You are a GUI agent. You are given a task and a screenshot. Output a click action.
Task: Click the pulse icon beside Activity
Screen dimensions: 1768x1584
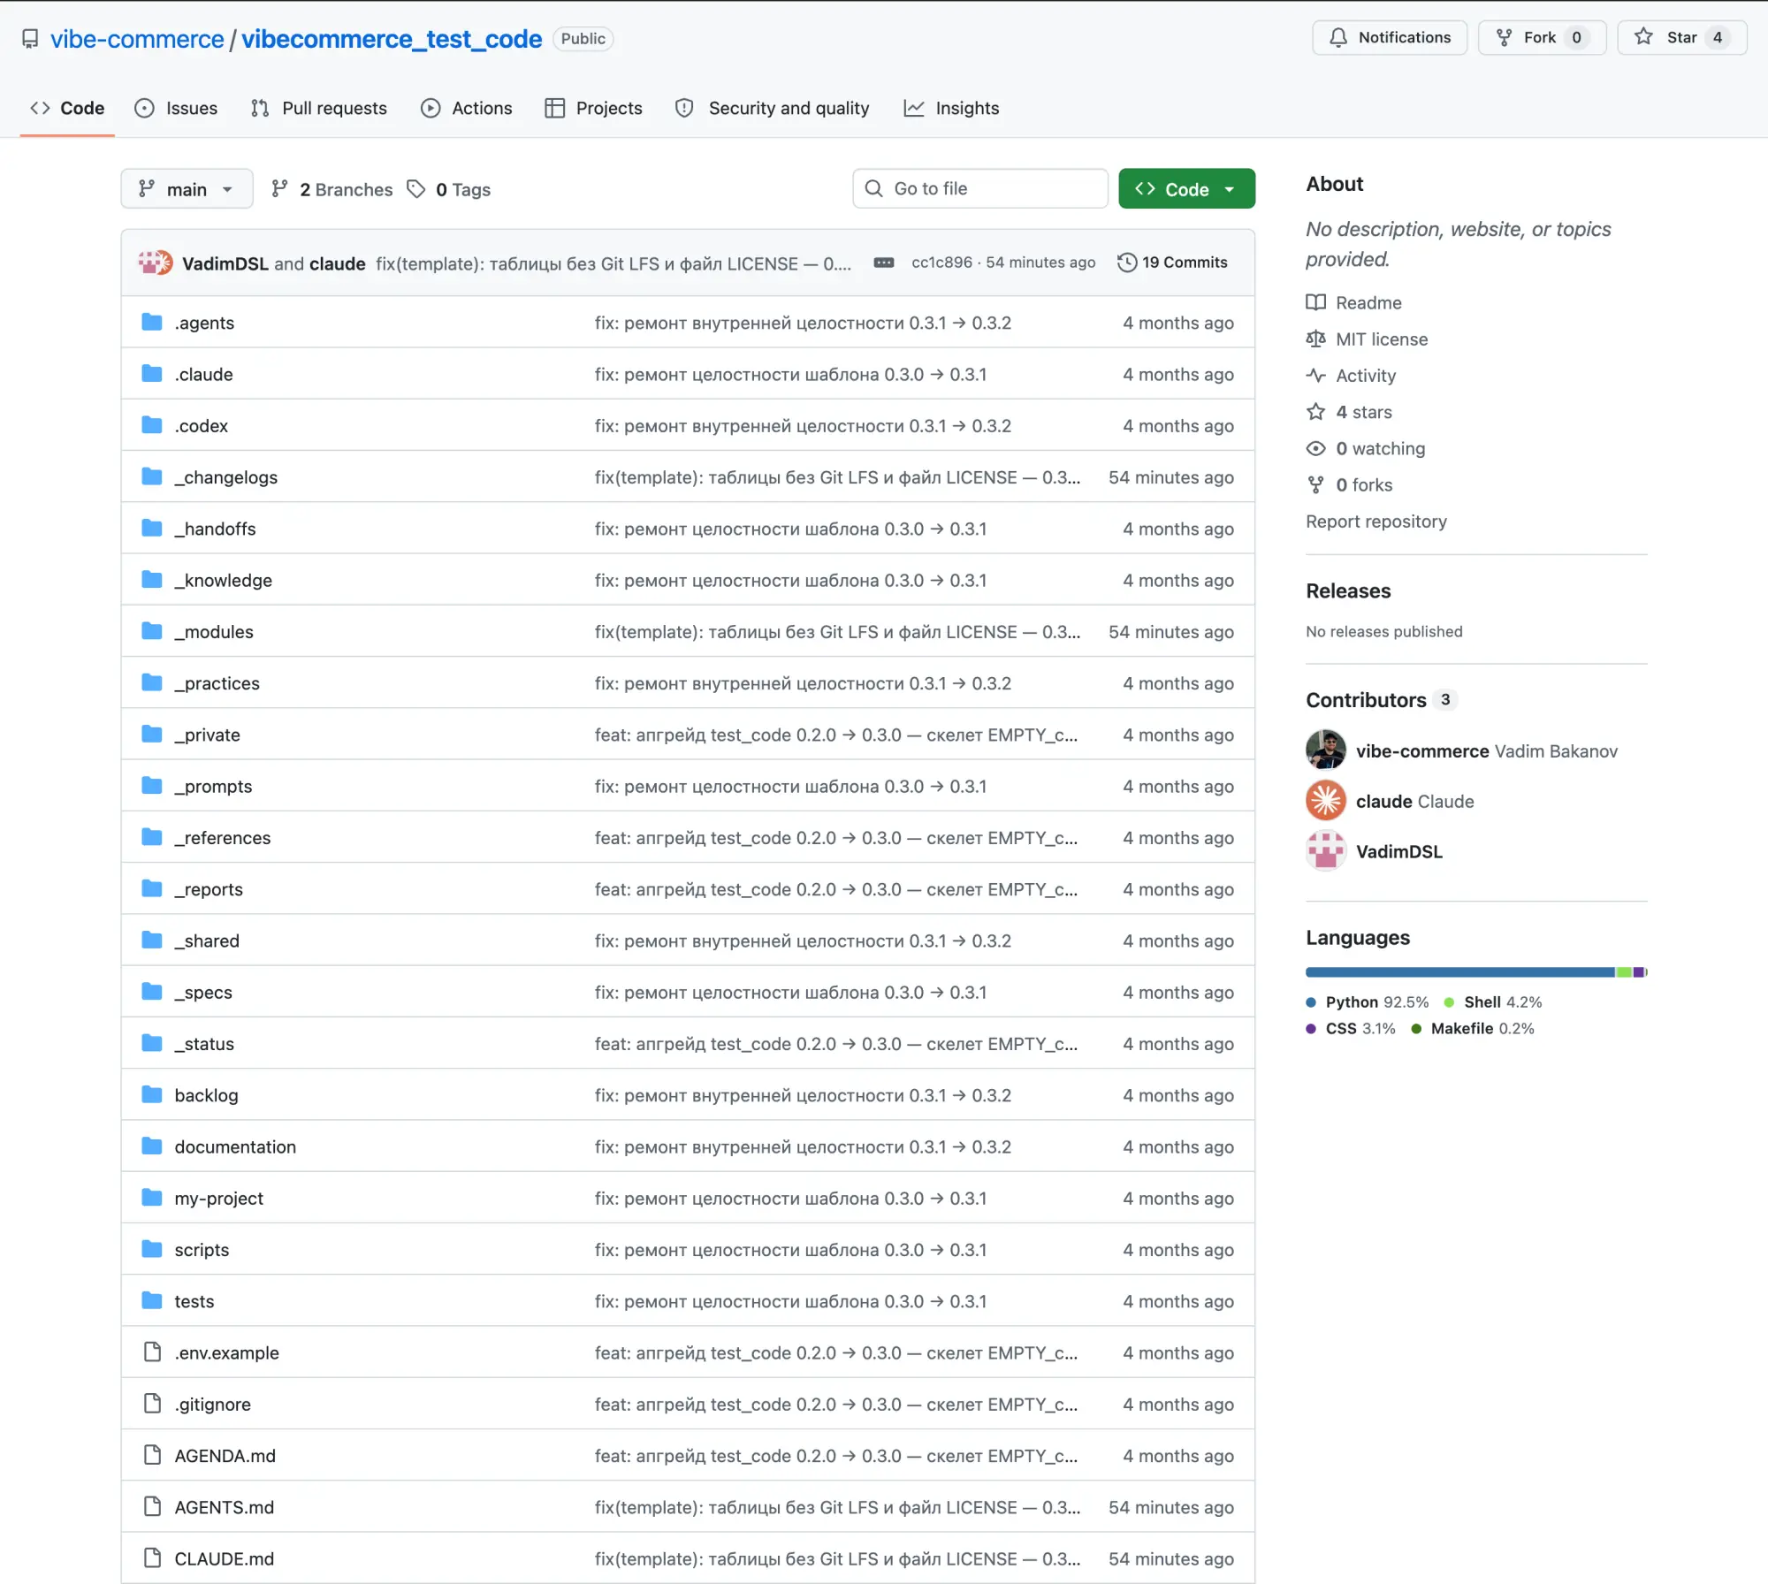[x=1315, y=375]
